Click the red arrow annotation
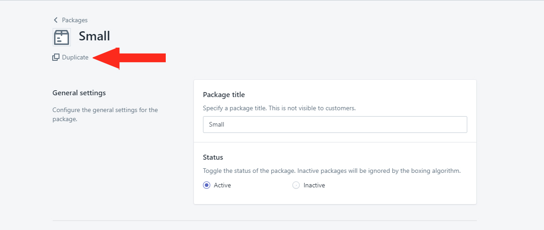The width and height of the screenshot is (544, 230). [x=129, y=58]
